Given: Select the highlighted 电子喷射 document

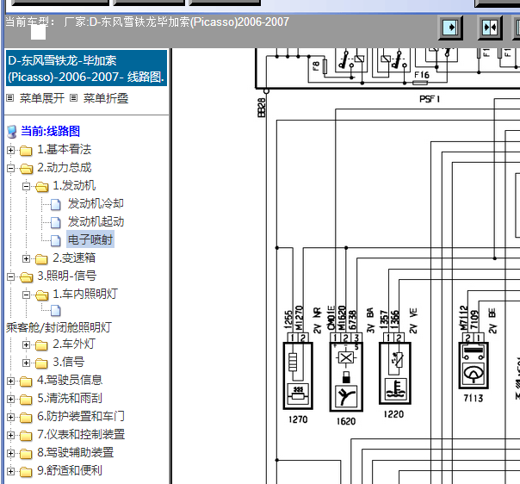Looking at the screenshot, I should (x=90, y=239).
